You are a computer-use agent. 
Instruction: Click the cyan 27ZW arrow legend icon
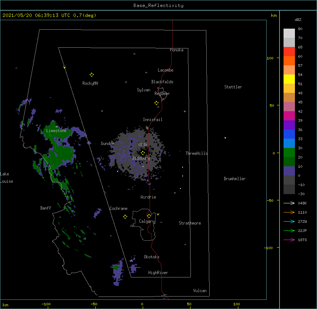[x=289, y=221]
